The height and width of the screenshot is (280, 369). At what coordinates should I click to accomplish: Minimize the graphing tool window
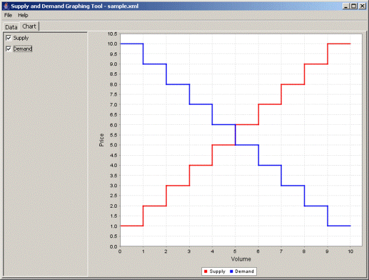[x=346, y=6]
